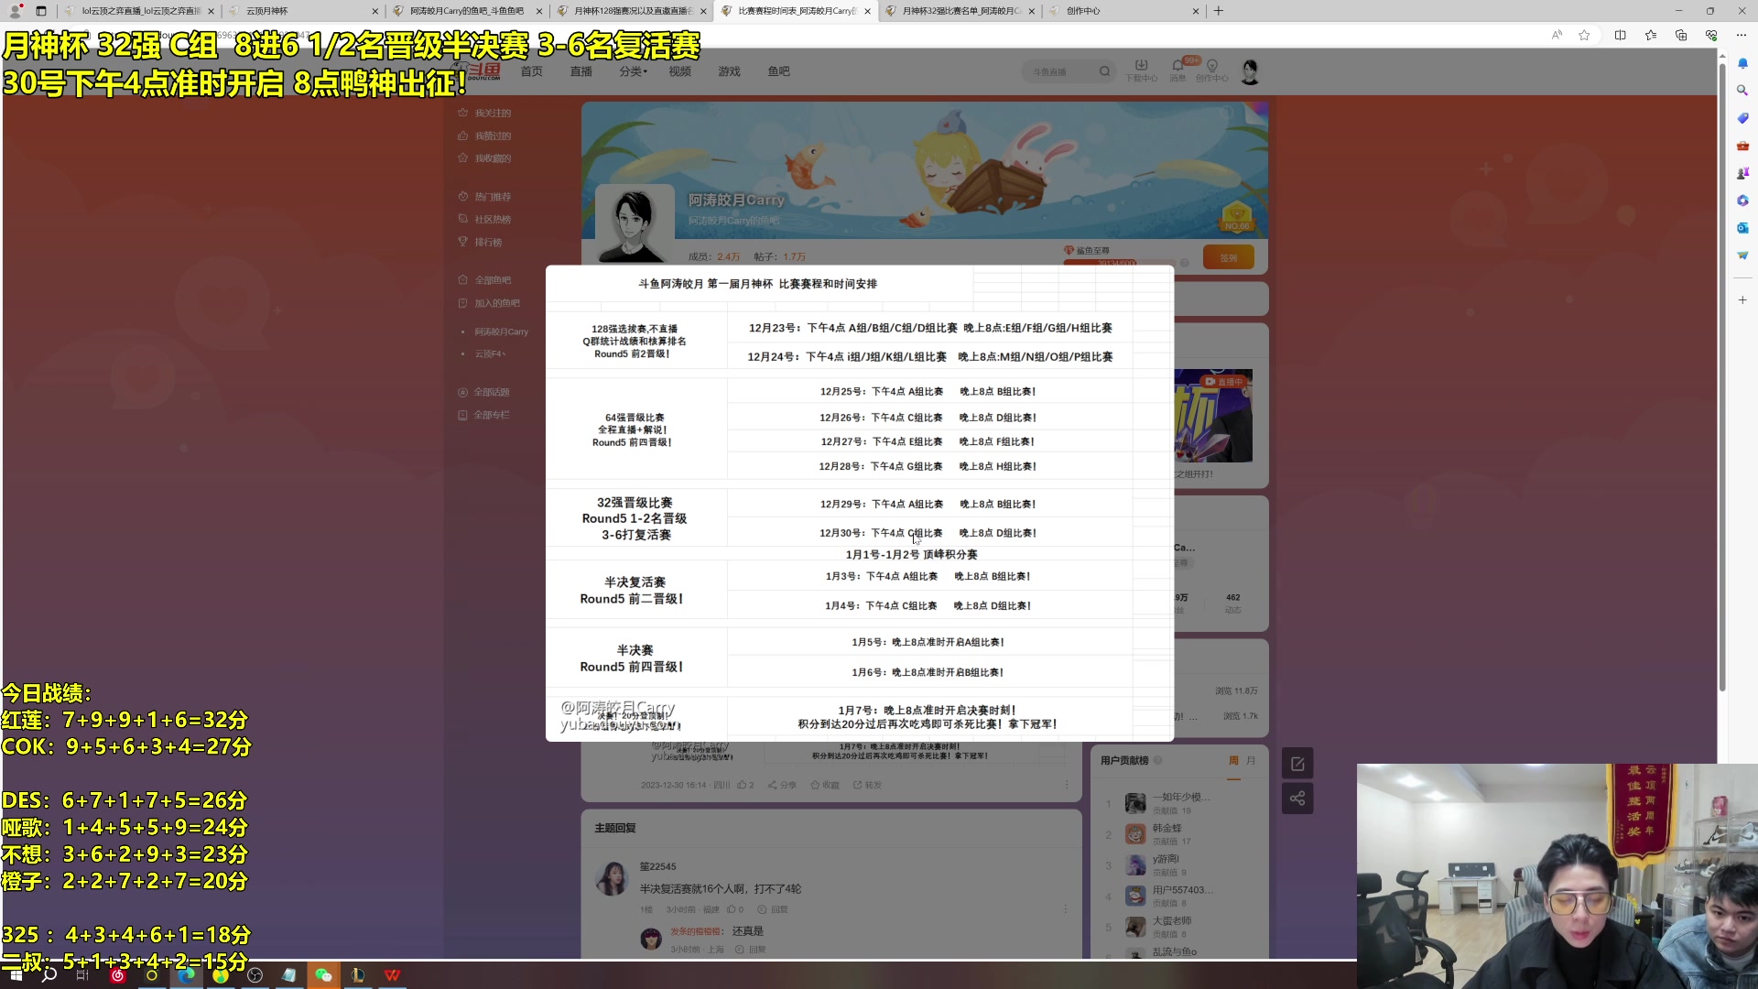Open a new browser tab

pyautogui.click(x=1219, y=11)
